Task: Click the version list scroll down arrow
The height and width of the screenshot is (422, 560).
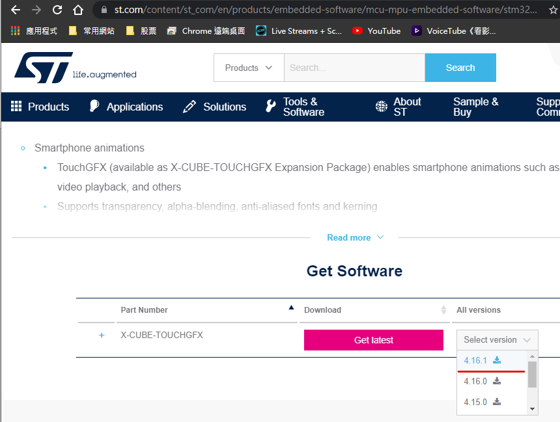Action: pos(532,409)
